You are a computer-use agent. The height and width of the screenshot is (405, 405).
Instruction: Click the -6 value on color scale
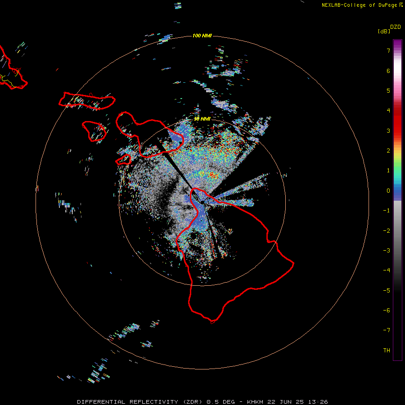(x=387, y=310)
